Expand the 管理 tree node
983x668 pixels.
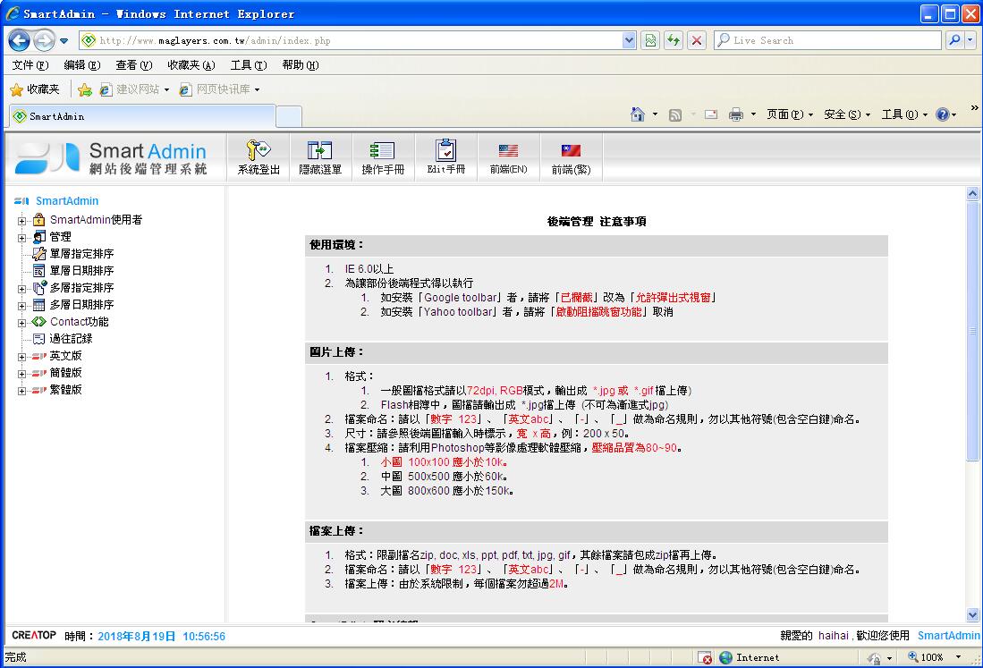click(22, 238)
